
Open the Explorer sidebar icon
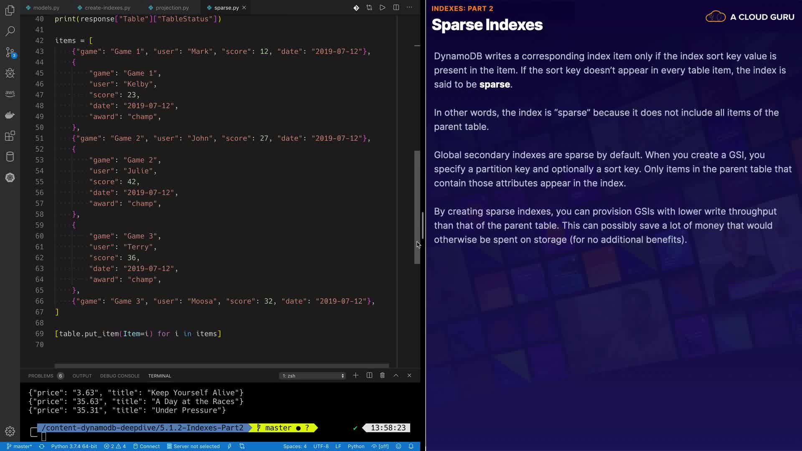(10, 10)
